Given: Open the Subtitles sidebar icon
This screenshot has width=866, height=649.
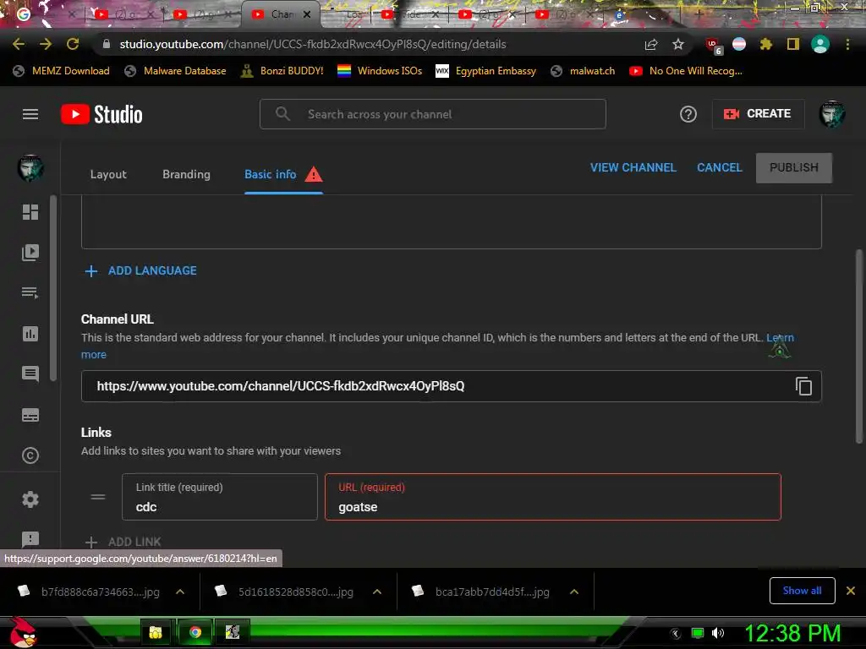Looking at the screenshot, I should tap(30, 415).
